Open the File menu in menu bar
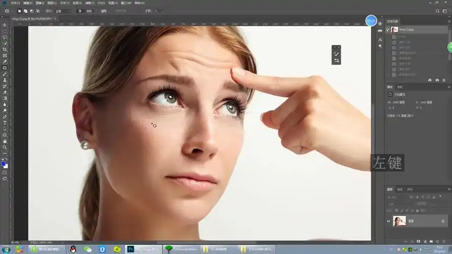 click(15, 3)
